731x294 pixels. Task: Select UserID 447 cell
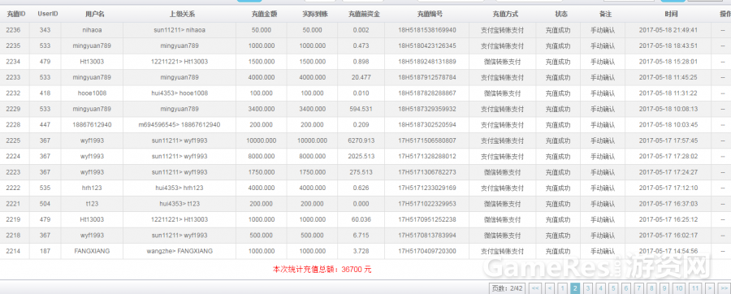(x=45, y=125)
